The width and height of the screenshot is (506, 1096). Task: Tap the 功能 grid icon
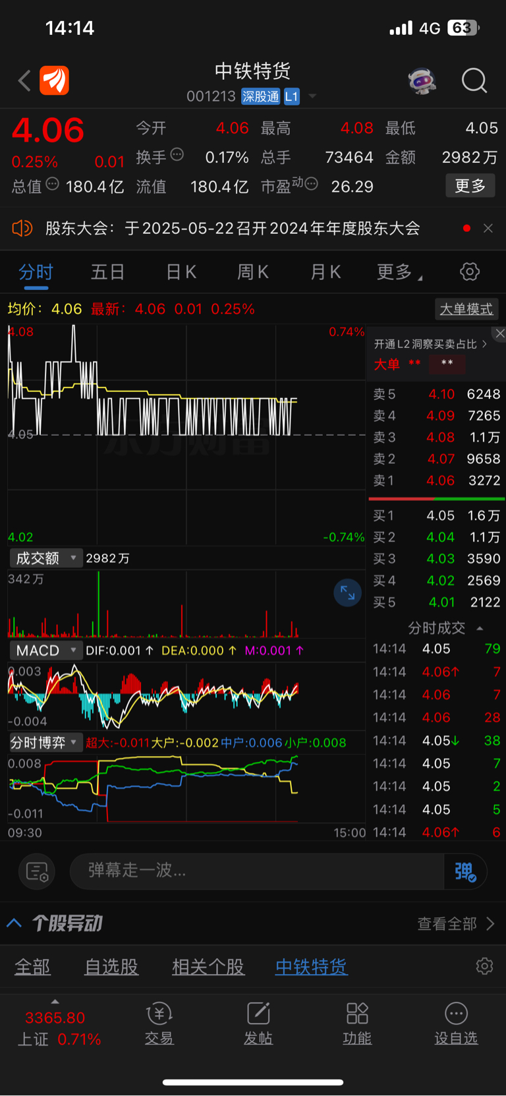click(x=357, y=1013)
